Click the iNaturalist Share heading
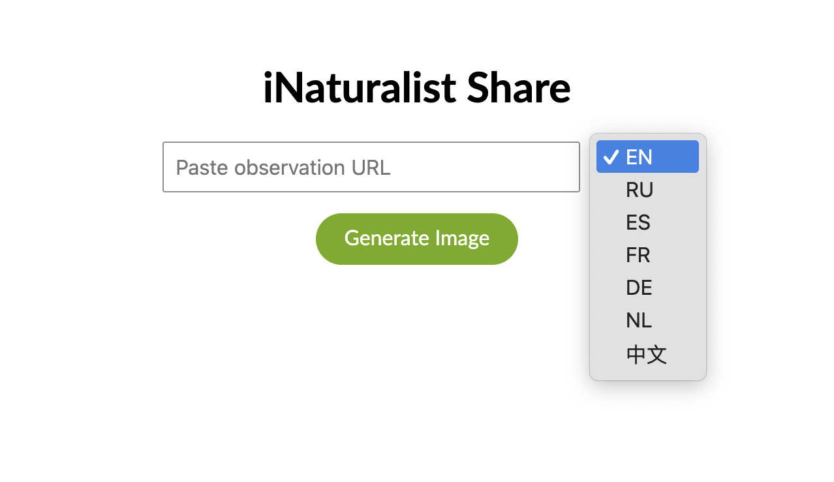This screenshot has height=482, width=834. [416, 88]
